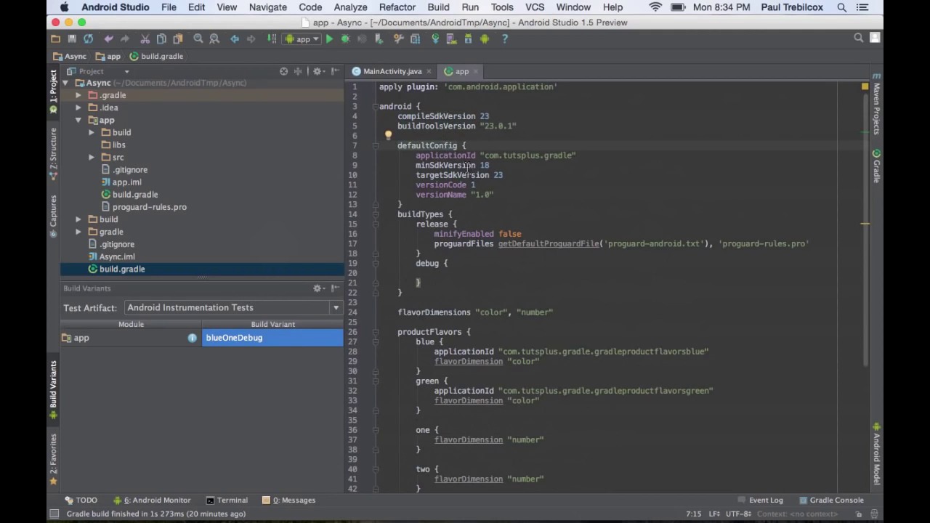Viewport: 930px width, 523px height.
Task: Toggle the Structure tool window
Action: point(53,154)
